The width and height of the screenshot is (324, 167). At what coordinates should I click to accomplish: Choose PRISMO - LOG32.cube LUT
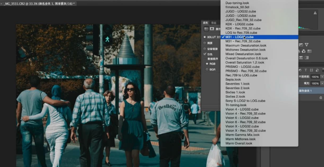pos(259,67)
